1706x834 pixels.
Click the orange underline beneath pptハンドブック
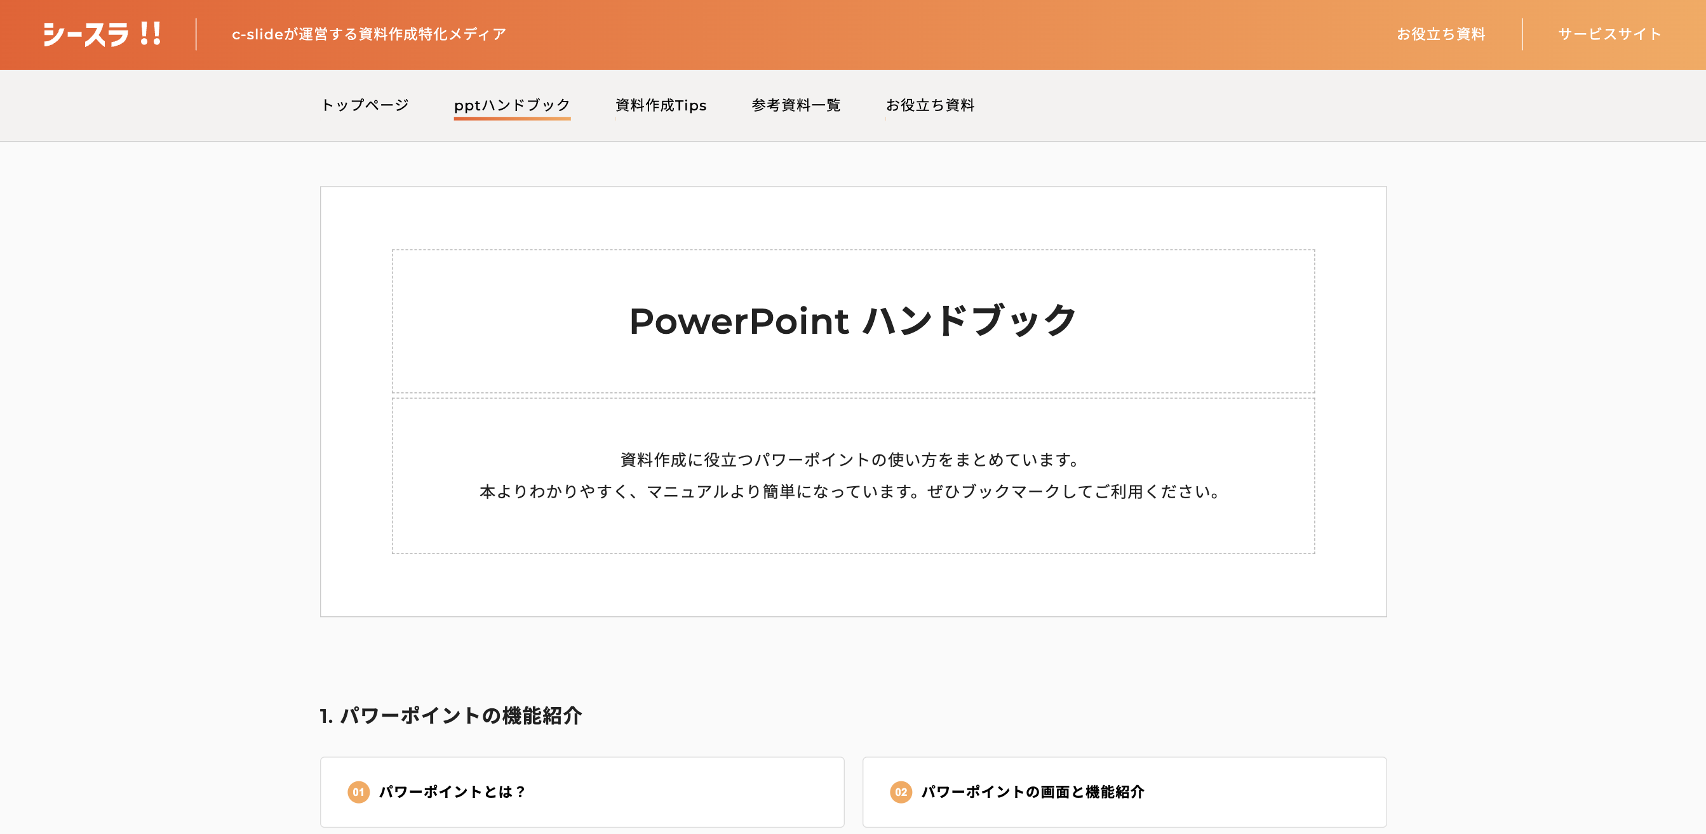pos(512,119)
